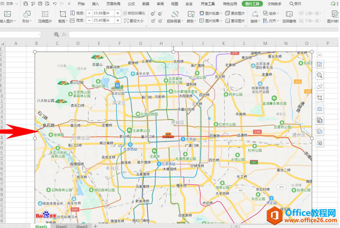This screenshot has height=228, width=340.
Task: Switch to the Review (审阅) tab
Action: point(160,4)
